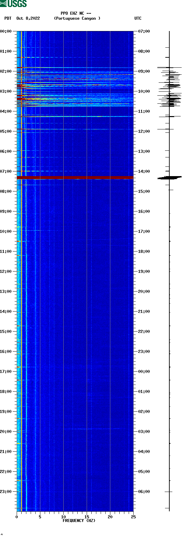184x538 pixels.
Task: Click the dark red data-gap band in spectrogram
Action: (x=75, y=177)
